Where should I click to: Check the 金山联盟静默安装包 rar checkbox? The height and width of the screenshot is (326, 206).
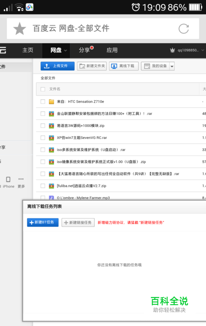tap(43, 113)
